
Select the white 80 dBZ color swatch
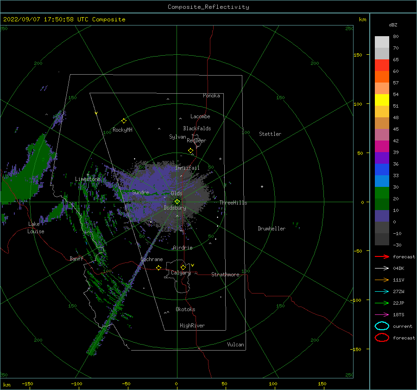[x=382, y=42]
